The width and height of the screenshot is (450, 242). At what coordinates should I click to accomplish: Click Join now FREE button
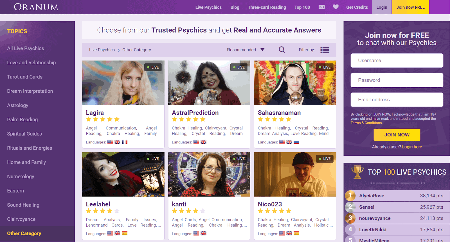click(x=411, y=7)
